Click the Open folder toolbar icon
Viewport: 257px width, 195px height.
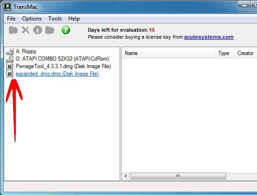pyautogui.click(x=13, y=30)
